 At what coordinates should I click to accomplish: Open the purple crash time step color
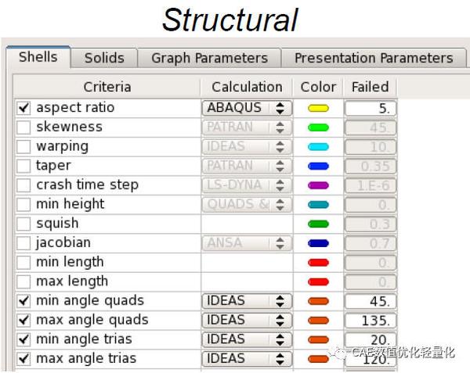tap(319, 185)
